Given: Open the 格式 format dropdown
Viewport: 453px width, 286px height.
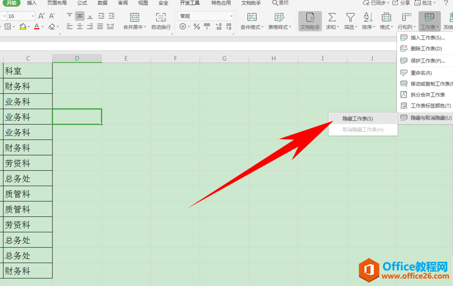Looking at the screenshot, I should (386, 21).
